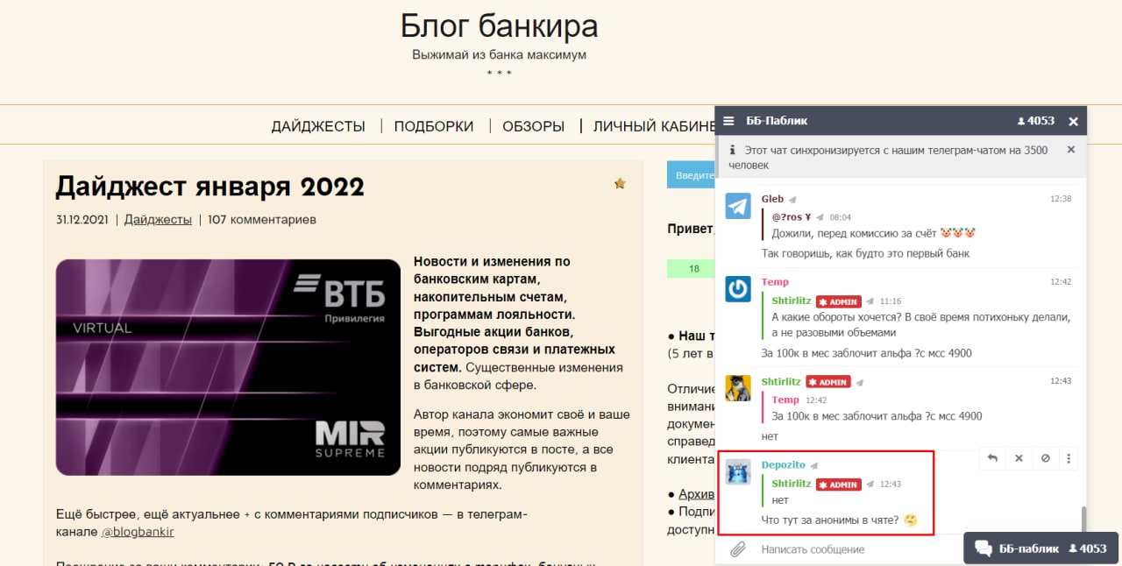Click the 31.12.2021 post date
This screenshot has height=566, width=1122.
[82, 219]
